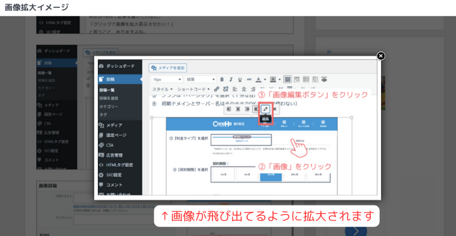Expand the ショートコード shortcode dropdown
Image resolution: width=456 pixels, height=236 pixels.
click(194, 89)
